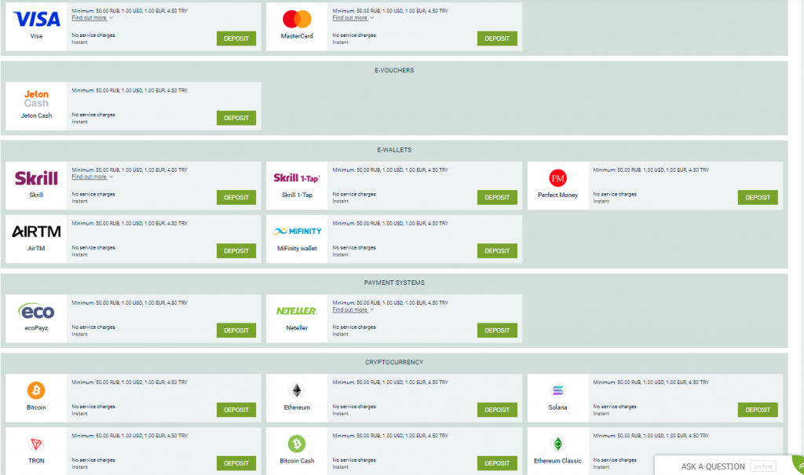Image resolution: width=804 pixels, height=475 pixels.
Task: Deposit using Skrill 1-Tap
Action: pos(497,198)
